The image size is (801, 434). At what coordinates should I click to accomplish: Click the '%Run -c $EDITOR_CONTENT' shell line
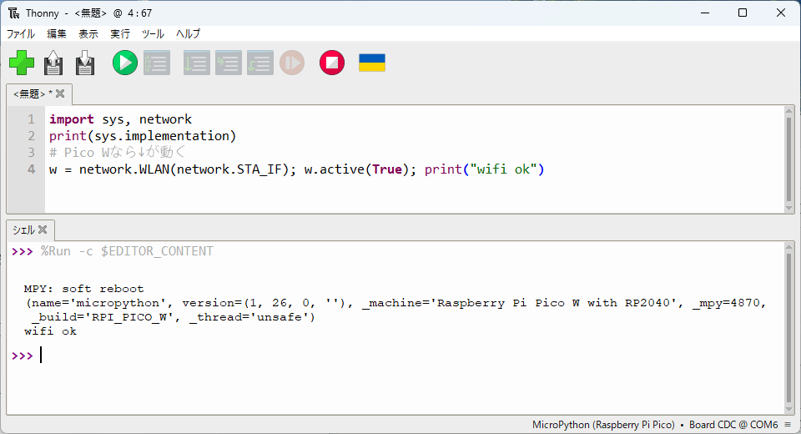click(x=127, y=251)
